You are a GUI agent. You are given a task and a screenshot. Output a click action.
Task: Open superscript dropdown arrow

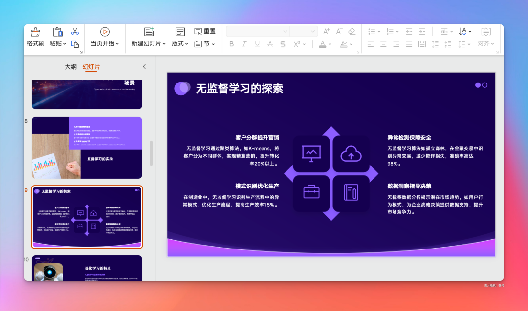[304, 44]
